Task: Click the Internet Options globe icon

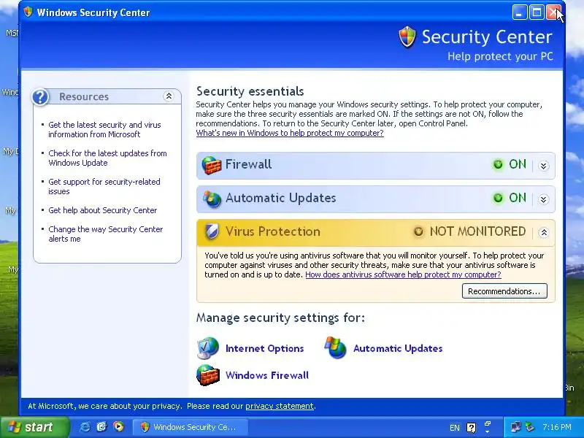Action: [x=207, y=348]
